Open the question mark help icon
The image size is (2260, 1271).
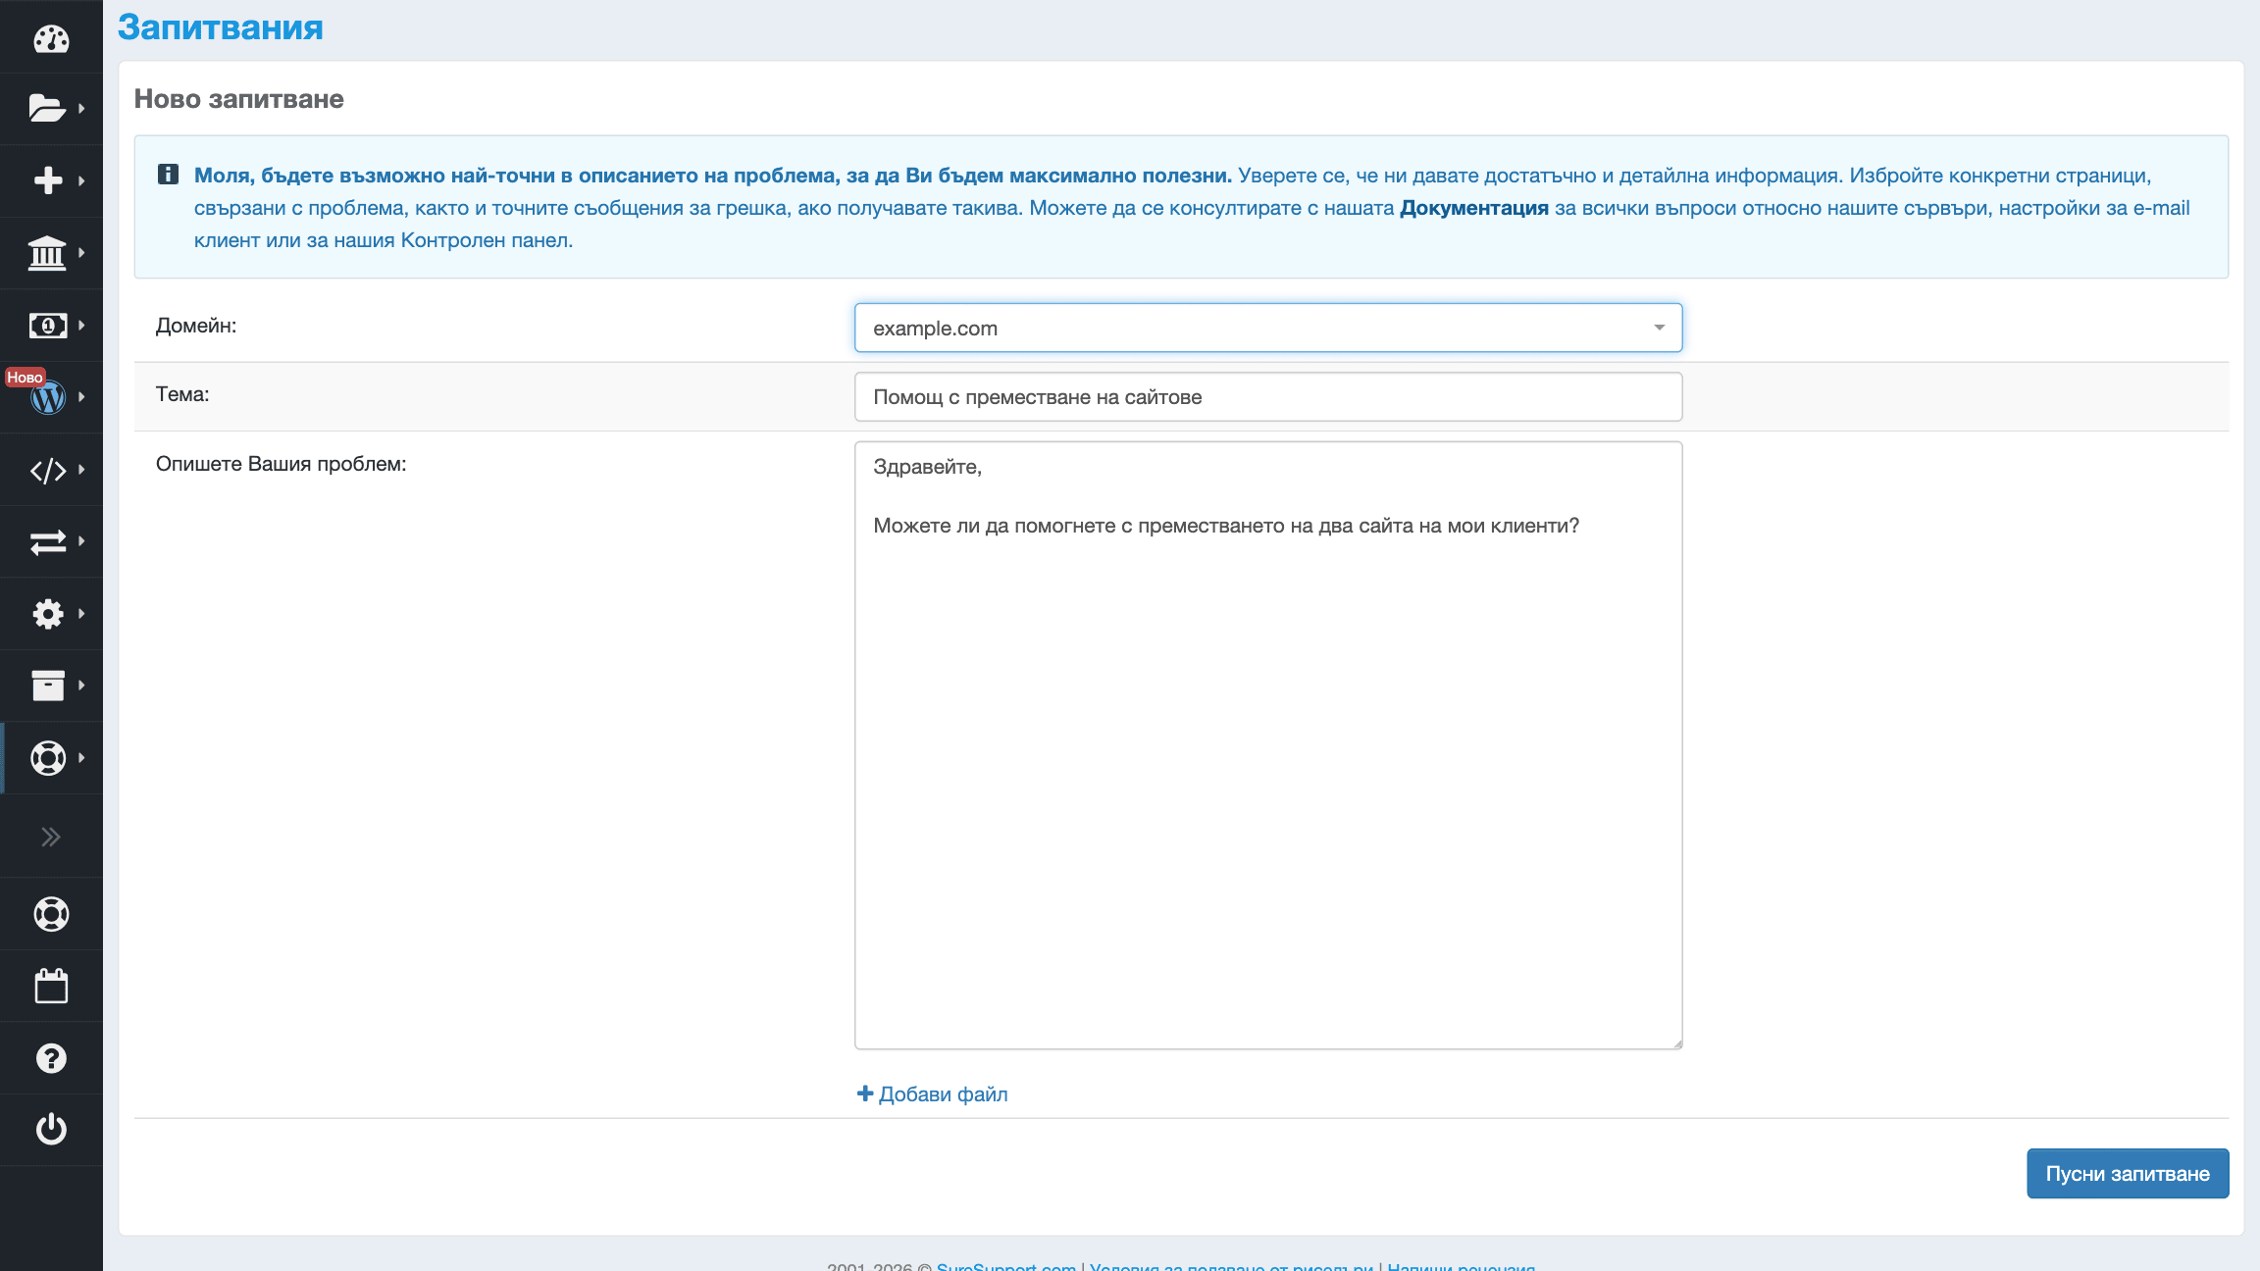pyautogui.click(x=50, y=1058)
